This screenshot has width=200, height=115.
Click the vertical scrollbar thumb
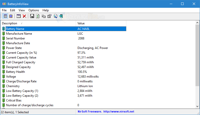tap(197, 55)
